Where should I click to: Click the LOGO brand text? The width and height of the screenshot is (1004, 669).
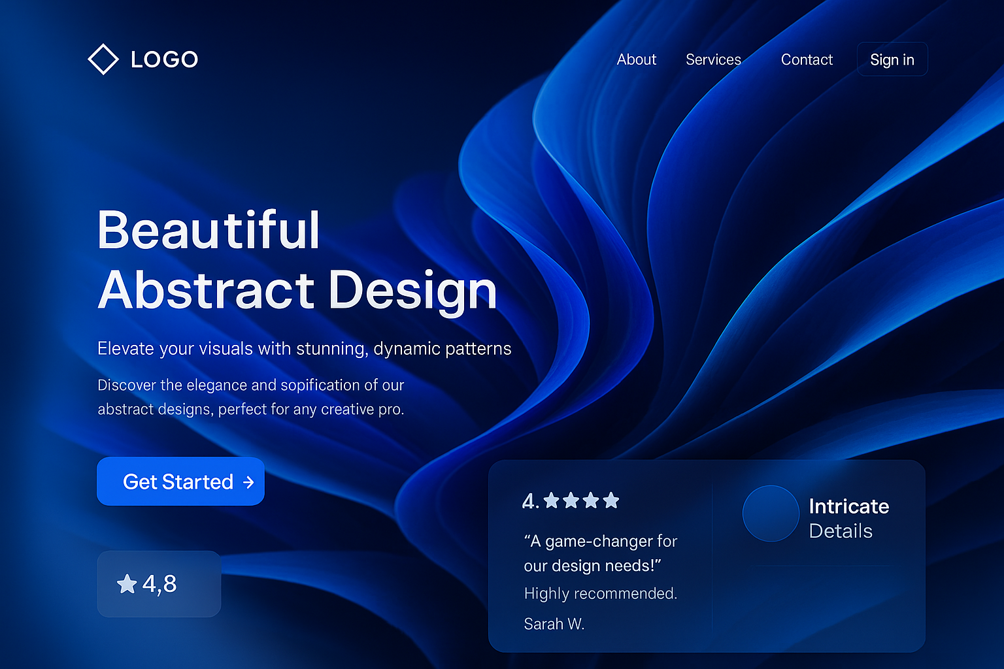pos(164,59)
